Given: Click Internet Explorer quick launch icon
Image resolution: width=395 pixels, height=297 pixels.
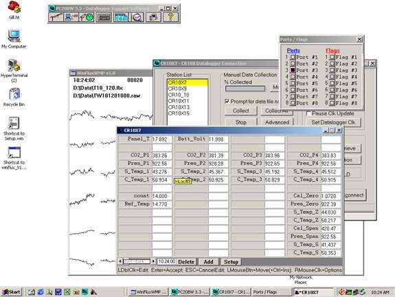Looking at the screenshot, I should (x=41, y=292).
